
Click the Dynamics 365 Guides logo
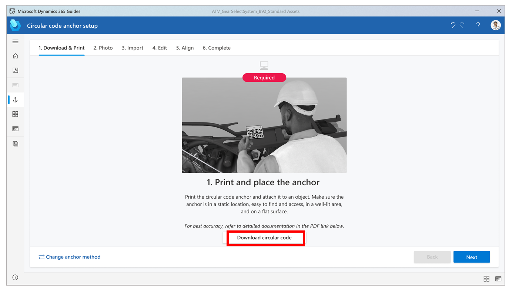15,25
